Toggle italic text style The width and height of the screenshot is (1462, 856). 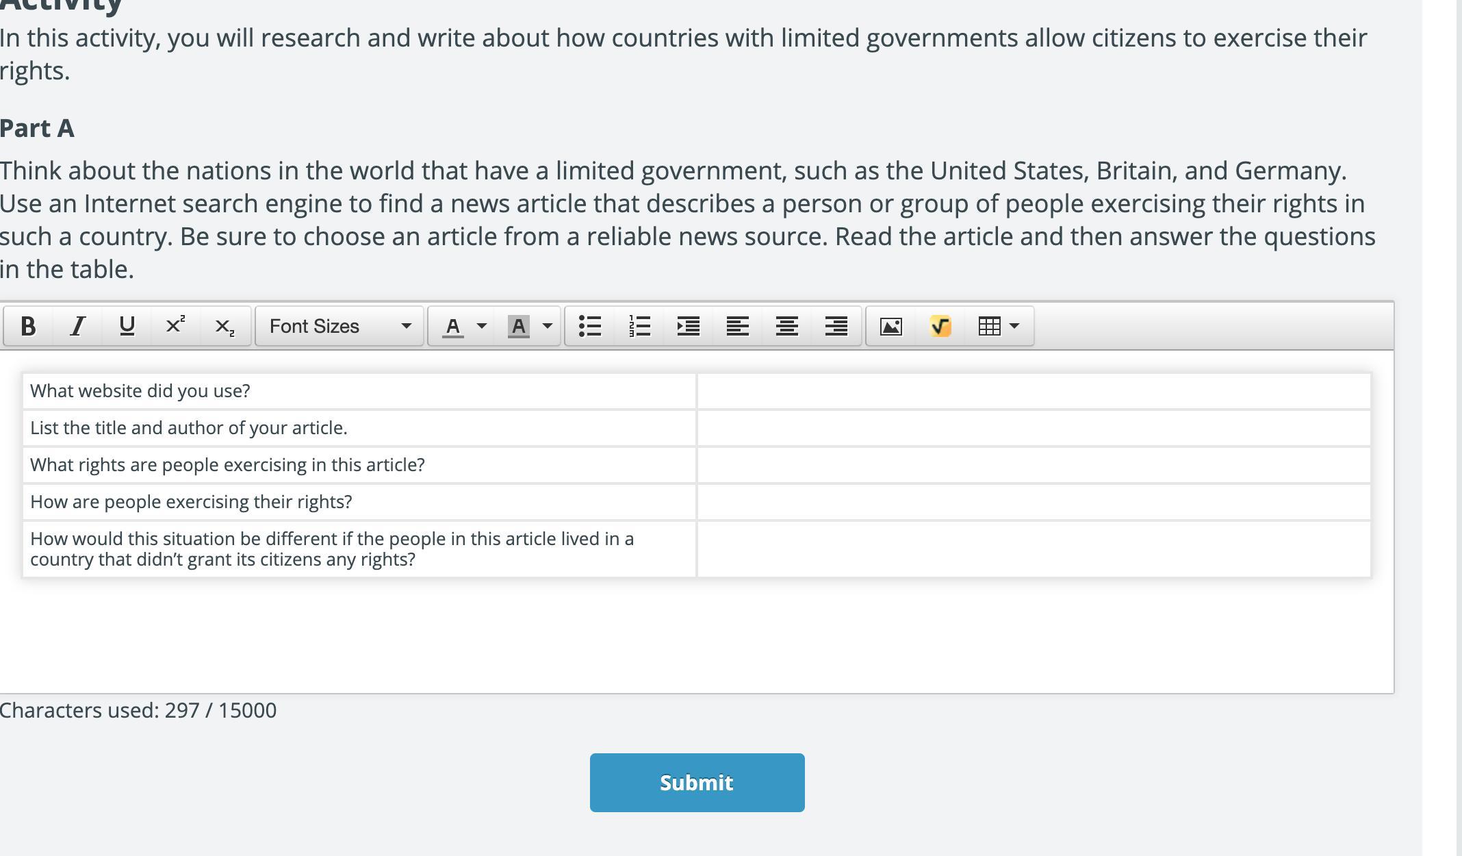(x=77, y=327)
